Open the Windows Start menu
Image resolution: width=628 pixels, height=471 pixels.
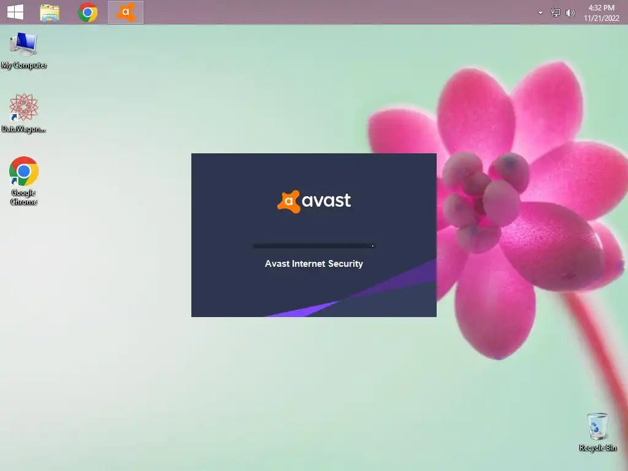(15, 12)
